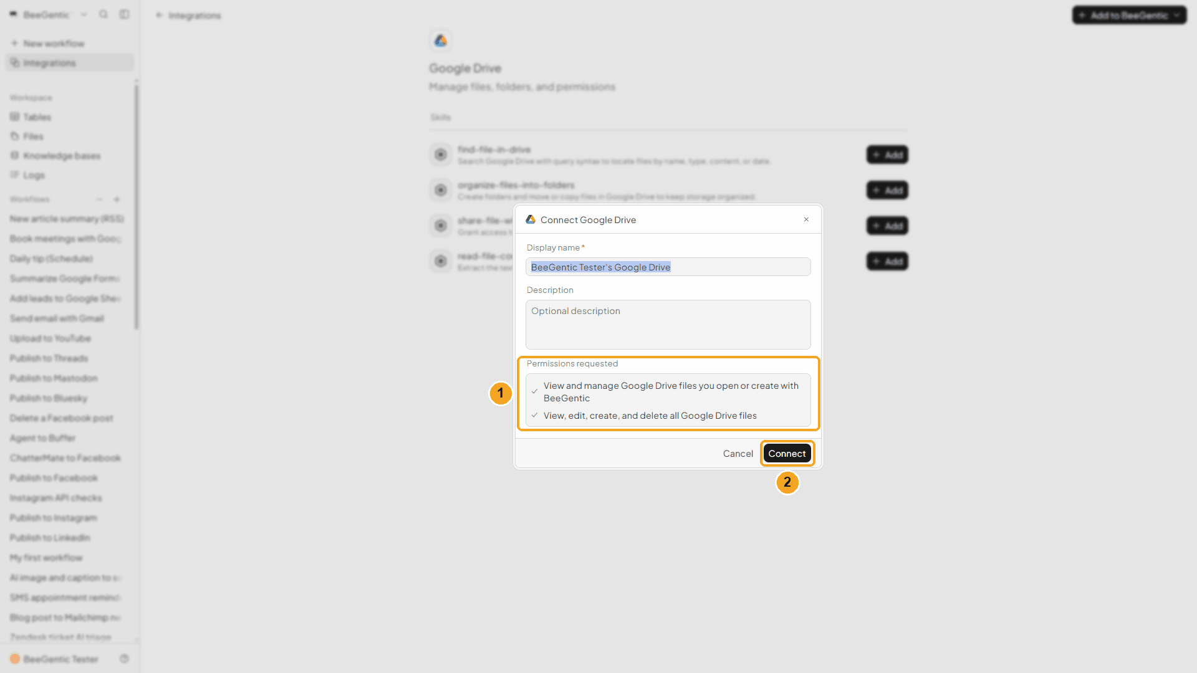Viewport: 1197px width, 673px height.
Task: Open Blog post to Mailchimp workflow
Action: click(x=65, y=618)
